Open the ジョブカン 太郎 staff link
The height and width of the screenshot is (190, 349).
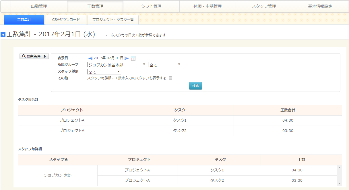click(58, 175)
